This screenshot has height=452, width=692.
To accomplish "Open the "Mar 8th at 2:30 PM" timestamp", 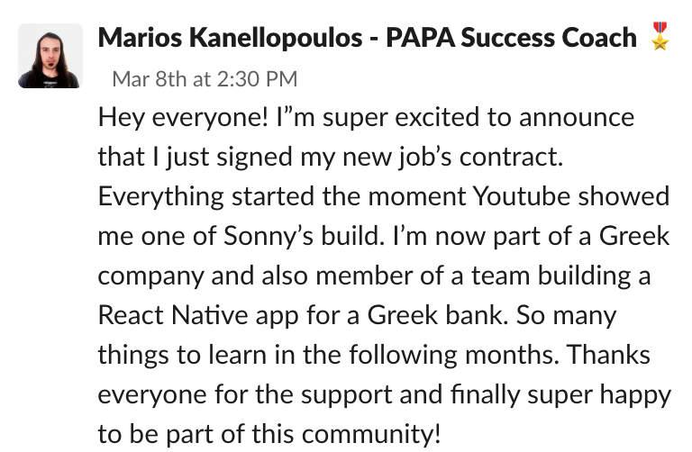I will point(205,78).
